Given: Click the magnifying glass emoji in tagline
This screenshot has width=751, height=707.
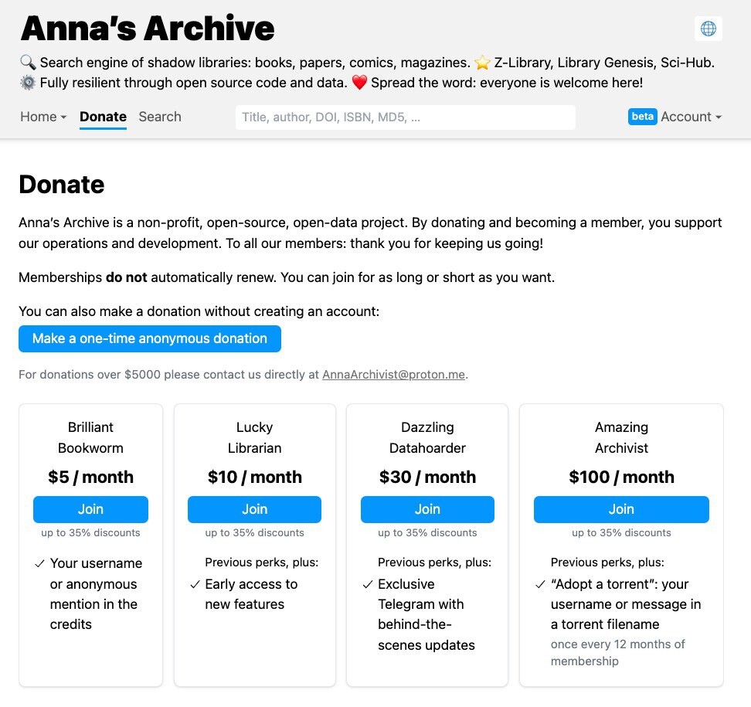Looking at the screenshot, I should (x=28, y=63).
